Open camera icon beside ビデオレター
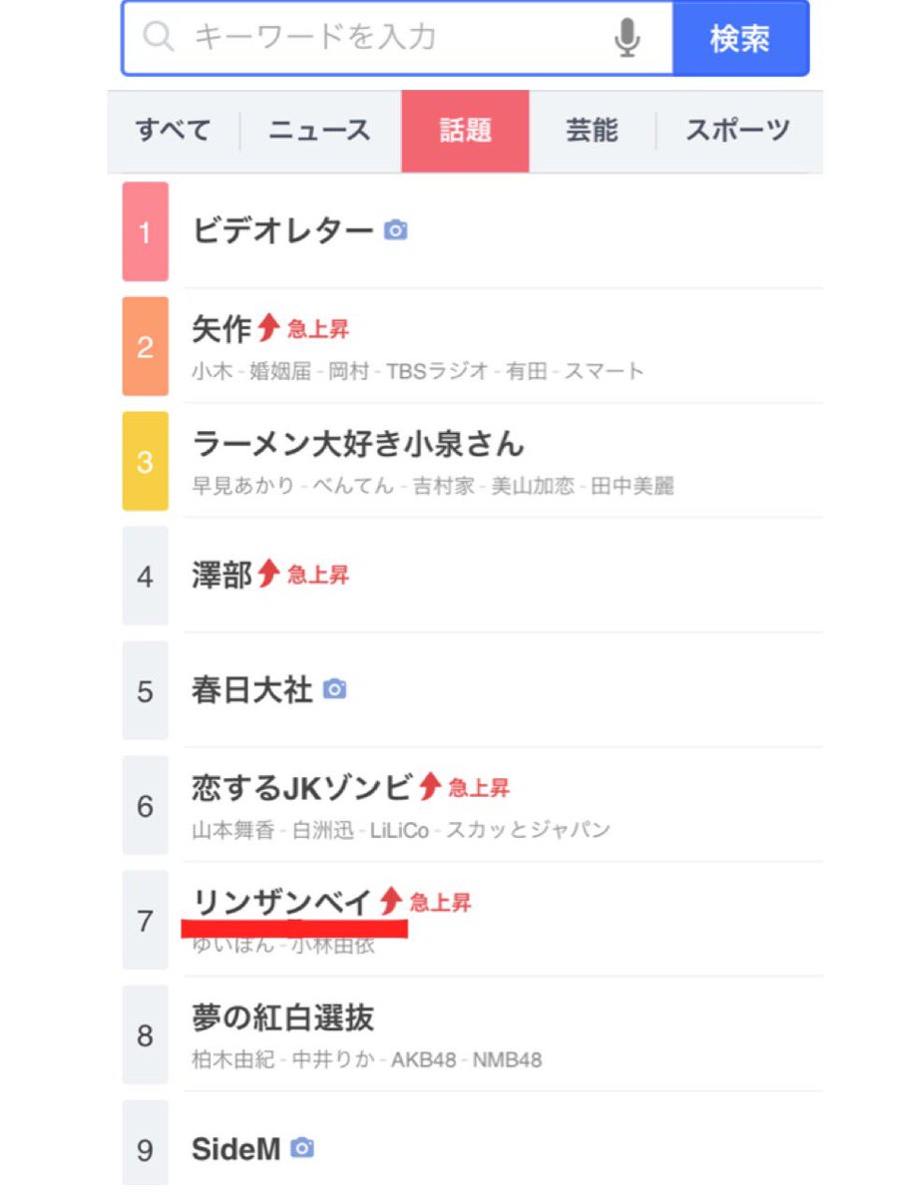Image resolution: width=898 pixels, height=1197 pixels. [396, 230]
